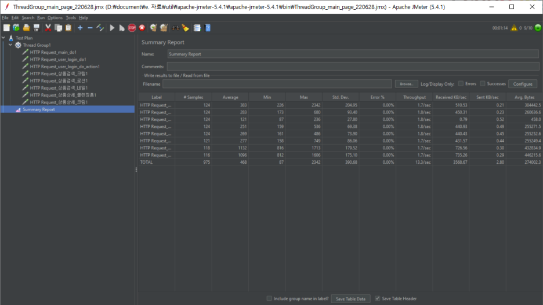Open the File menu

click(5, 17)
